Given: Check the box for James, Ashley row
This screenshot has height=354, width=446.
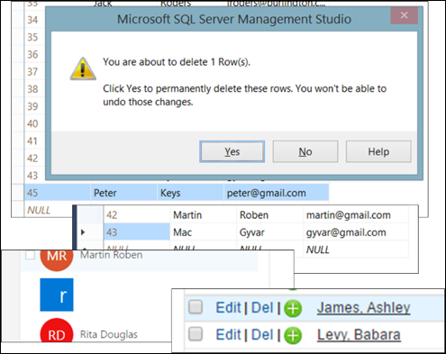Looking at the screenshot, I should click(196, 307).
